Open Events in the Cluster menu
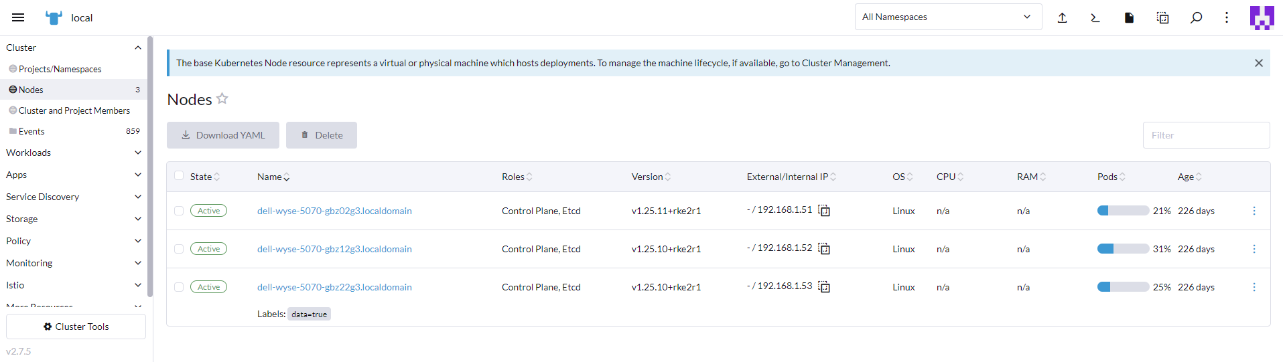Viewport: 1283px width, 362px height. [x=31, y=131]
